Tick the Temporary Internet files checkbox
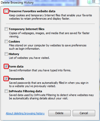This screenshot has width=100, height=121. coord(6,29)
